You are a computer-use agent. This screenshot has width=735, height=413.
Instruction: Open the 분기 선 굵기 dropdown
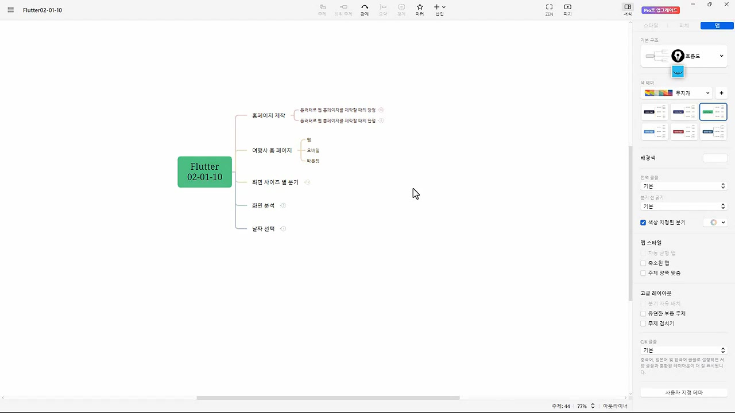click(x=683, y=206)
